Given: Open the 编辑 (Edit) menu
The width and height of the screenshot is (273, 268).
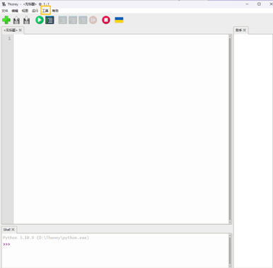Looking at the screenshot, I should tap(15, 11).
